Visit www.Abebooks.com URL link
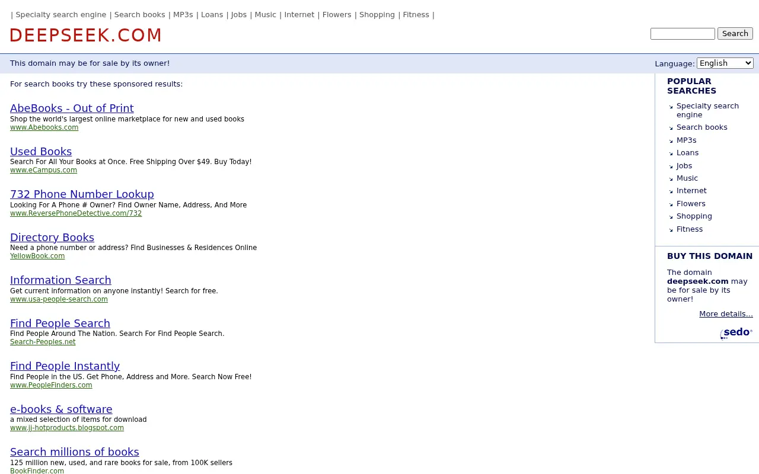Image resolution: width=759 pixels, height=474 pixels. click(44, 127)
